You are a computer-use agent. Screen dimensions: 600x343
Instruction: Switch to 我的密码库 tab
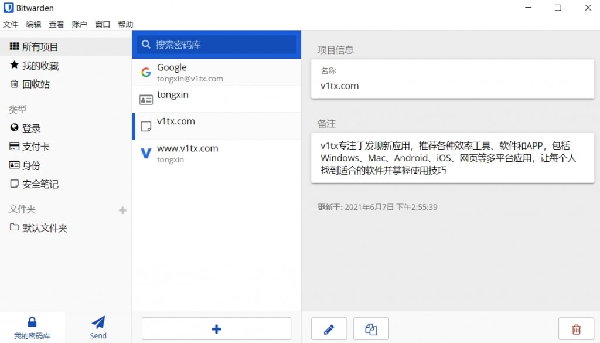click(32, 328)
